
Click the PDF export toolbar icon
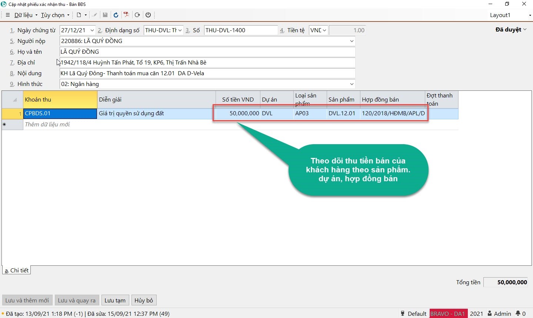[x=126, y=15]
